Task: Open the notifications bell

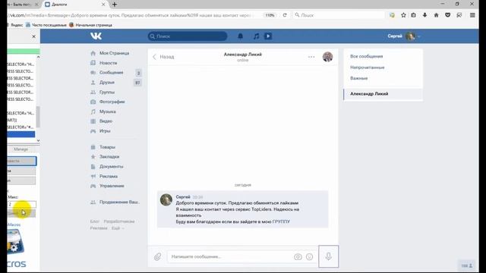Action: (240, 36)
